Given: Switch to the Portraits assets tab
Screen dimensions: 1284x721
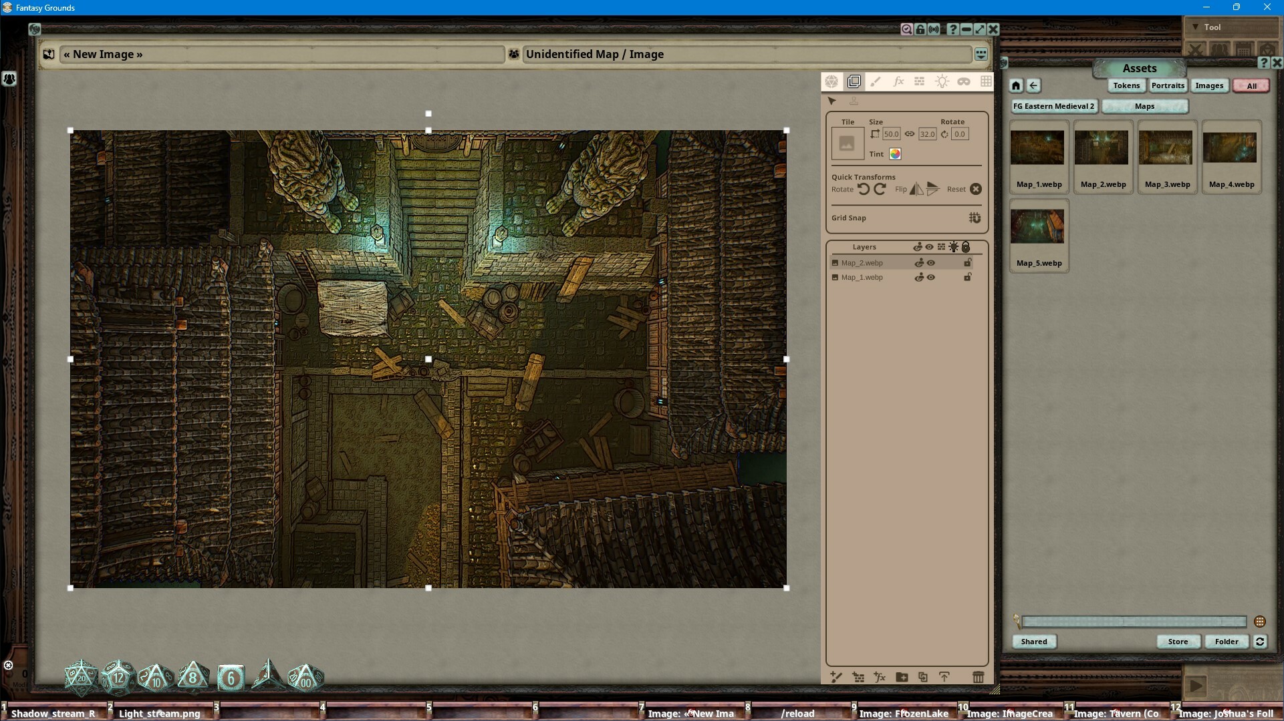Looking at the screenshot, I should [x=1168, y=85].
